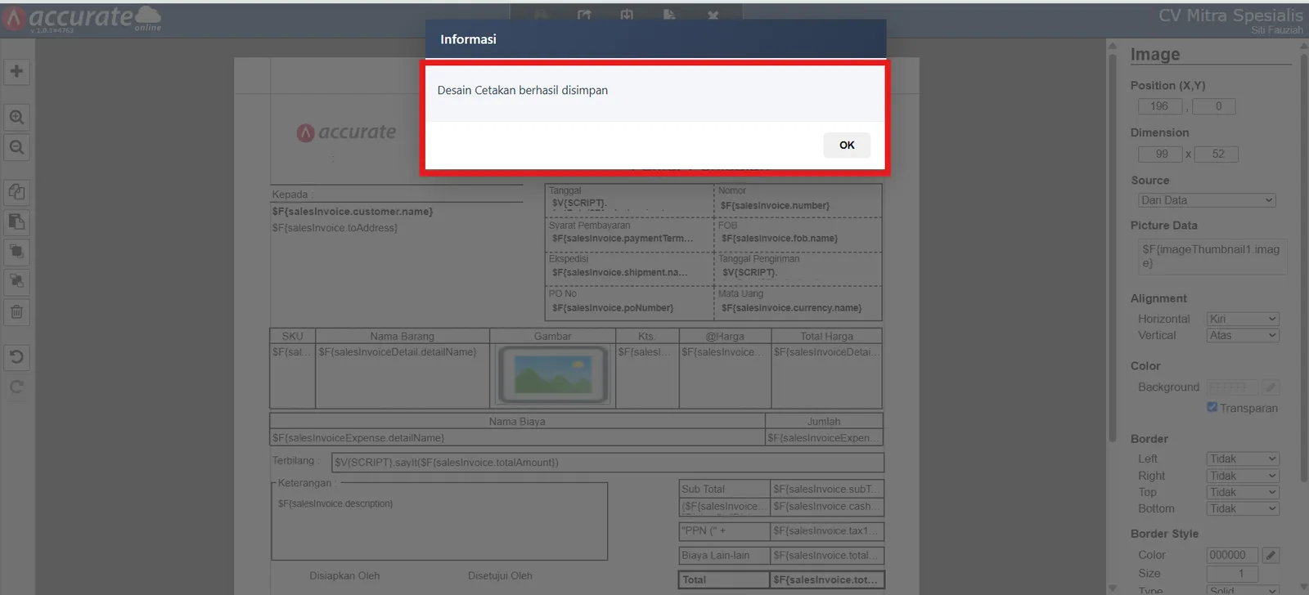The height and width of the screenshot is (595, 1309).
Task: Click the Total Harga column header
Action: pos(826,336)
